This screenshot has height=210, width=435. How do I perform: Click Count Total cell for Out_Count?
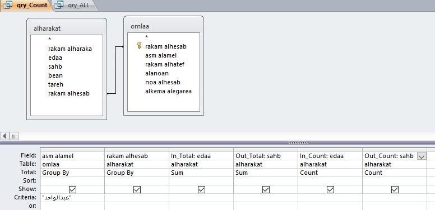tap(395, 173)
